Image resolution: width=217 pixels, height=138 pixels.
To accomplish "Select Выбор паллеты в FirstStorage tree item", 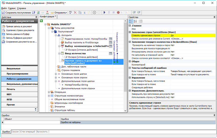I will click(82, 43).
